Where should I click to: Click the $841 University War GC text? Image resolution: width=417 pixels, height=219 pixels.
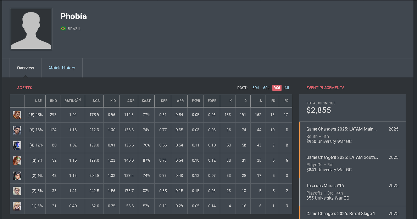tap(329, 170)
